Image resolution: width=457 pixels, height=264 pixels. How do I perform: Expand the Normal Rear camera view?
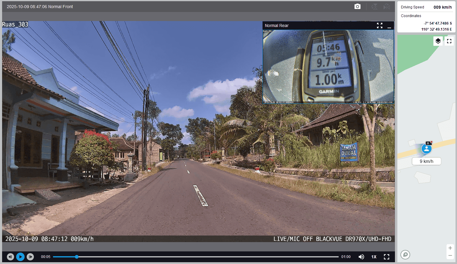point(379,25)
